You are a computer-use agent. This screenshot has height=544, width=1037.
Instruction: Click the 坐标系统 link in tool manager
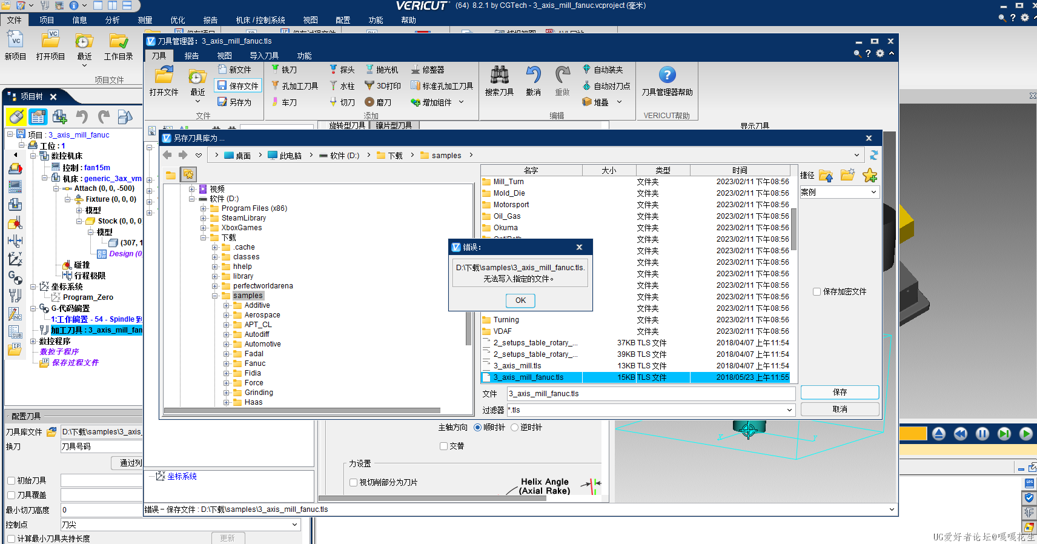182,477
